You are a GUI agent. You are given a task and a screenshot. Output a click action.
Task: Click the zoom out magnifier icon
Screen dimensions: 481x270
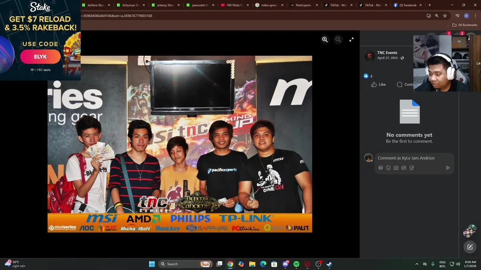point(338,39)
